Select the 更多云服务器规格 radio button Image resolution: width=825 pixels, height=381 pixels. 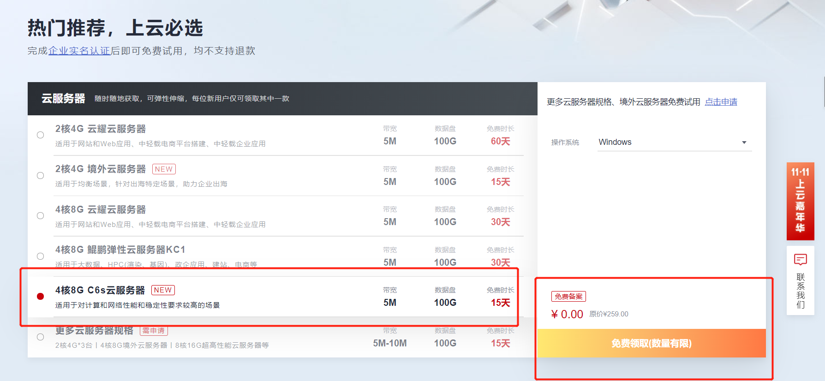(41, 337)
